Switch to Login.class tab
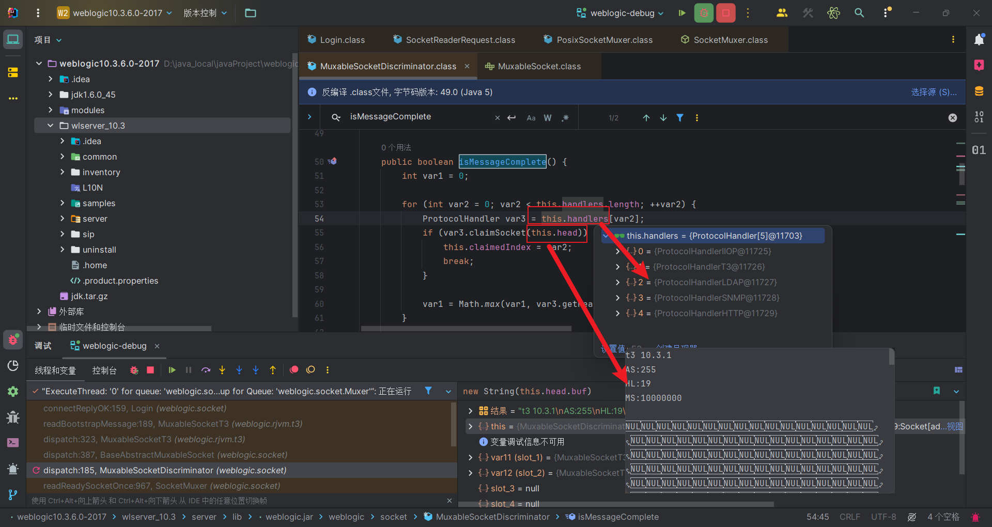Viewport: 992px width, 527px height. [336, 40]
